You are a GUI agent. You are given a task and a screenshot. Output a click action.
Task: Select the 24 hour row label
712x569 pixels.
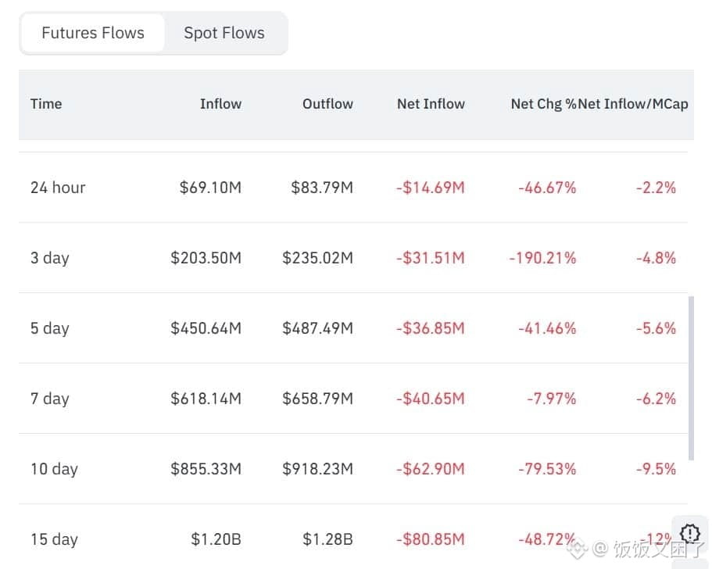click(x=58, y=188)
